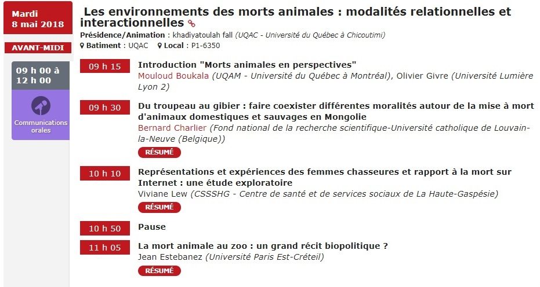Click the Batiment location pin icon
Image resolution: width=540 pixels, height=287 pixels.
[82, 45]
